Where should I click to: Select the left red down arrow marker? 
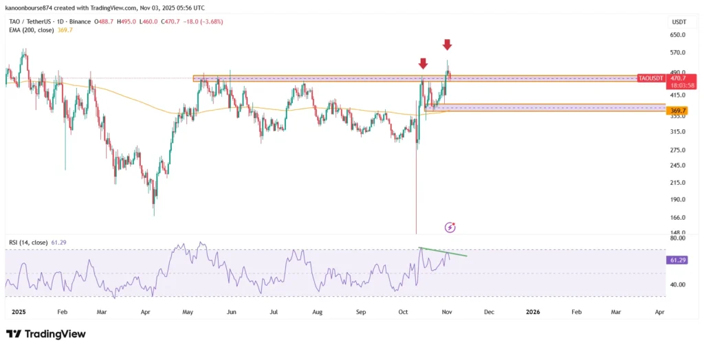coord(423,63)
